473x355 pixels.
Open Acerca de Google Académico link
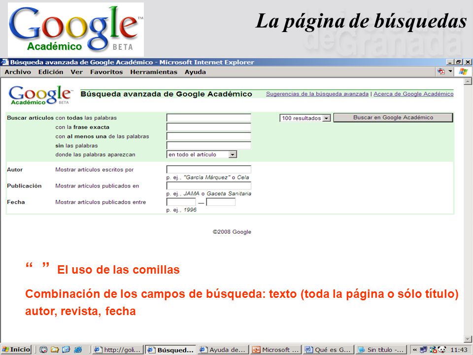(413, 94)
